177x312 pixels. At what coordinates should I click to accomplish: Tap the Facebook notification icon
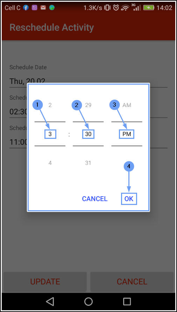[26, 8]
